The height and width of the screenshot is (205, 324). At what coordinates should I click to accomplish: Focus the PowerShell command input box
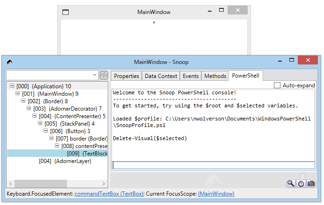pyautogui.click(x=214, y=165)
